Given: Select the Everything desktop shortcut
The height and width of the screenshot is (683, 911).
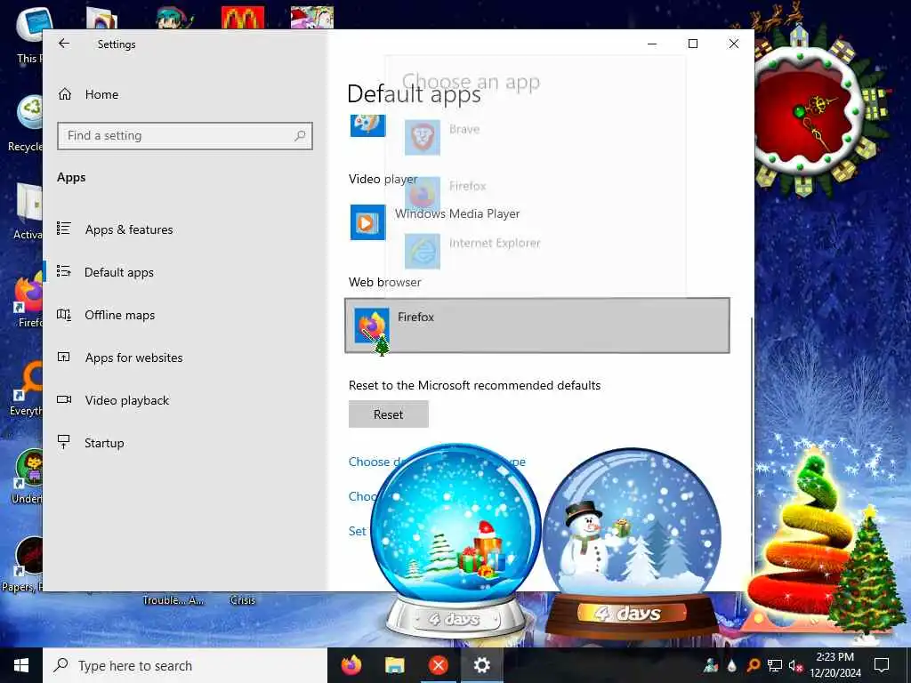Looking at the screenshot, I should (26, 390).
